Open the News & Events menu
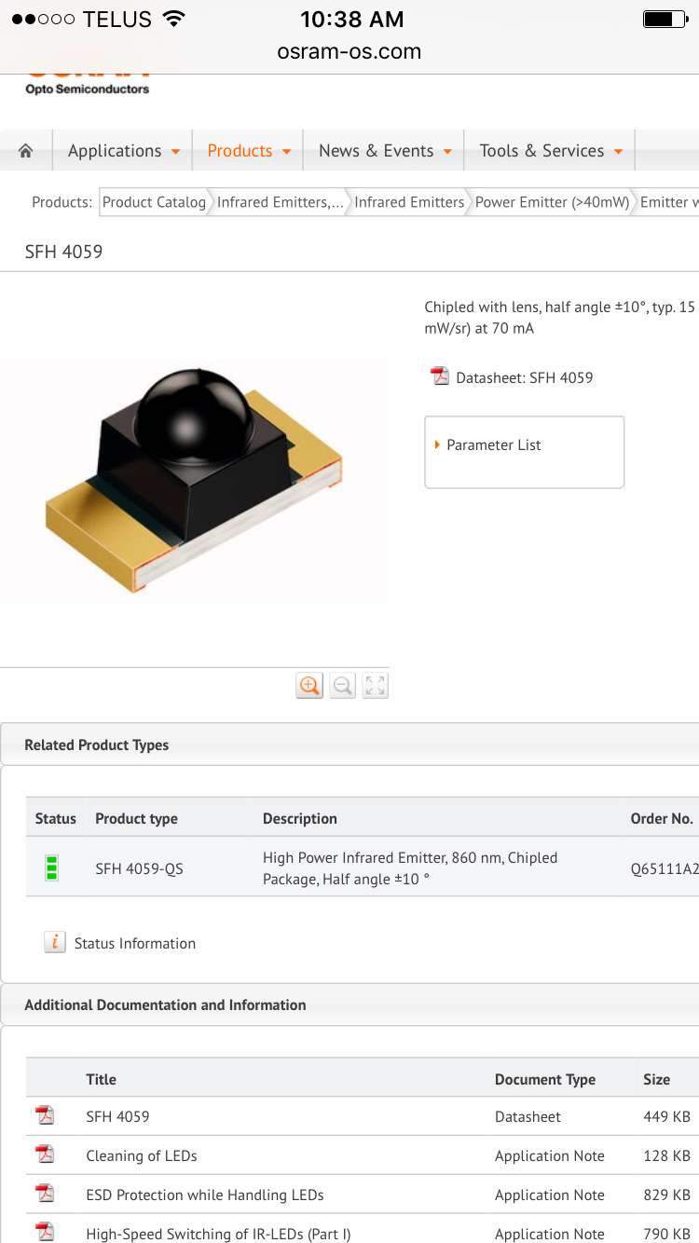The height and width of the screenshot is (1243, 699). (384, 151)
